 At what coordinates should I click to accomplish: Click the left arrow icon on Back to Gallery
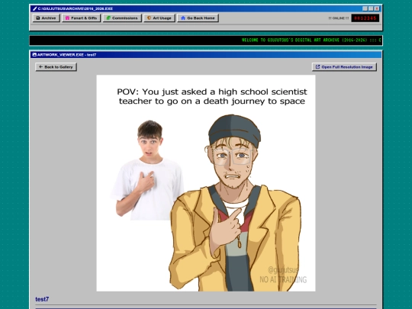click(x=40, y=66)
